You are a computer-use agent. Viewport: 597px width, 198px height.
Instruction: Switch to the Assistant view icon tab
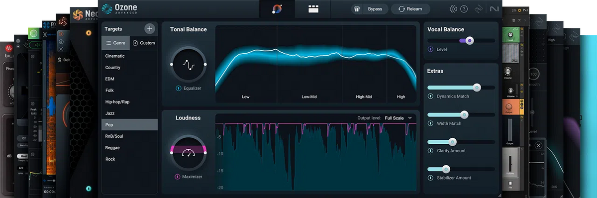pyautogui.click(x=277, y=9)
